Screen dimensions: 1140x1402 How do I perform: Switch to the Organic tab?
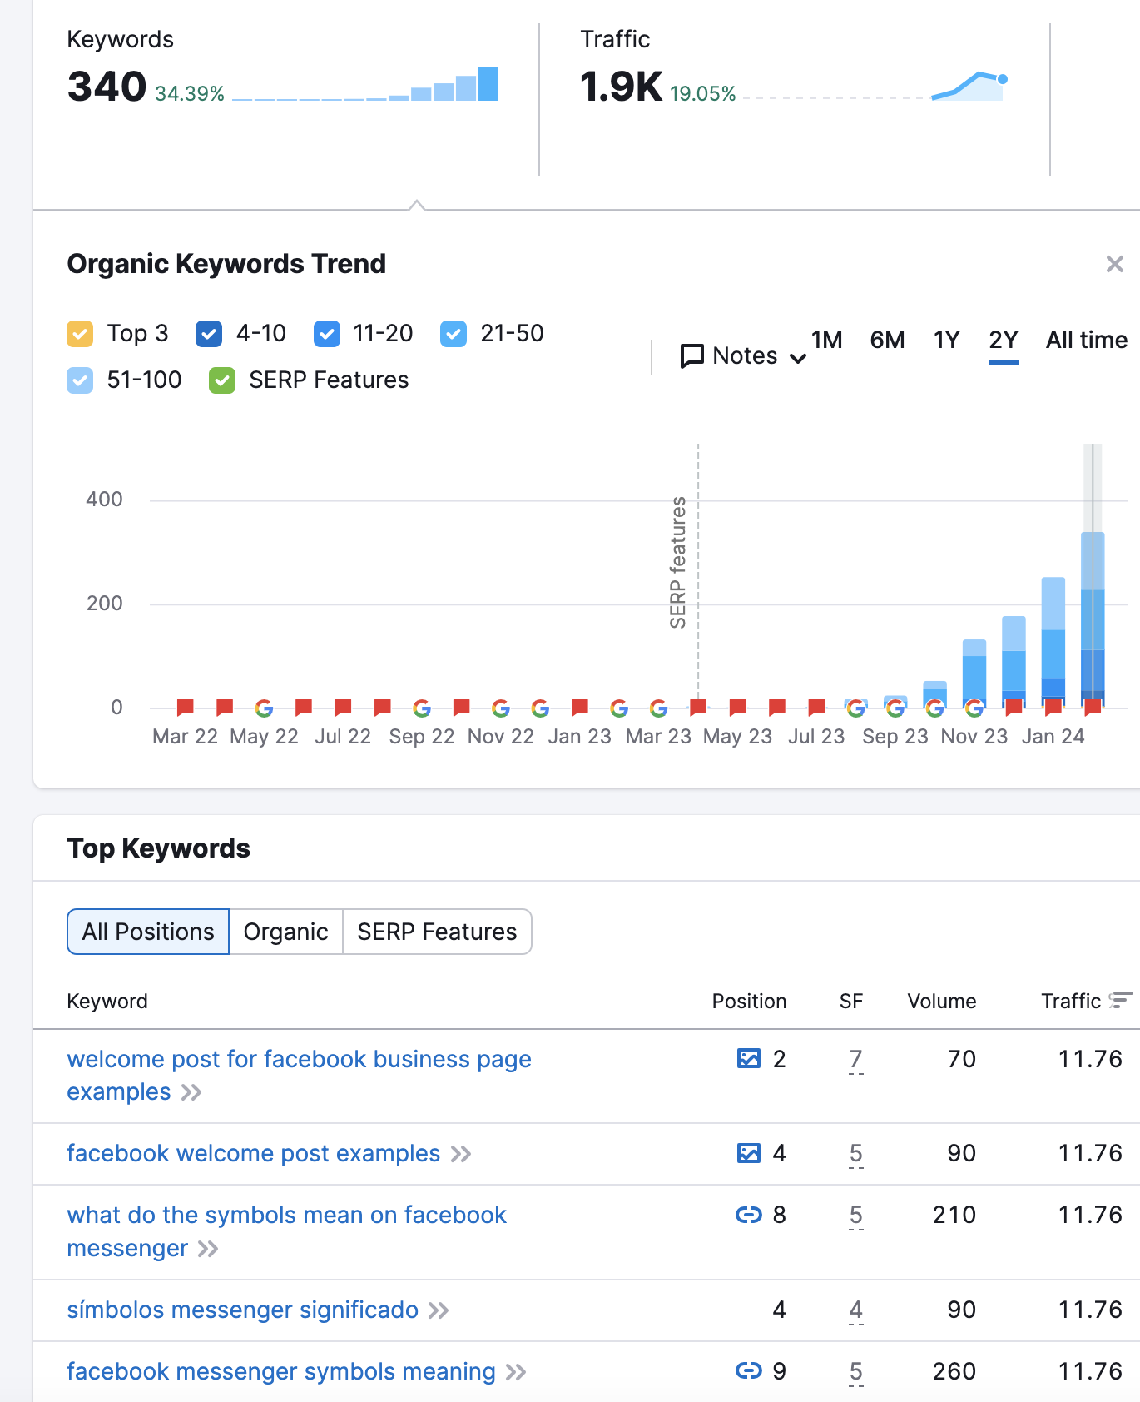(x=285, y=932)
